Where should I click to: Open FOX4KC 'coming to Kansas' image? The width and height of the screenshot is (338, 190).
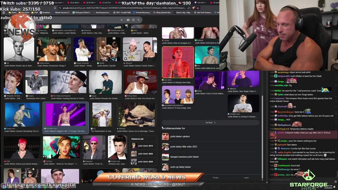[243, 103]
